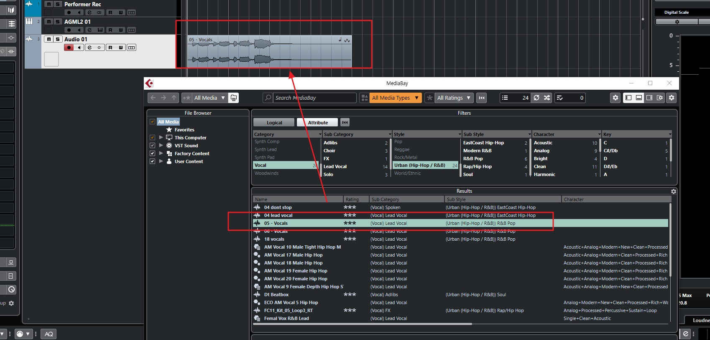Record enable the AGML2 01 track
Screen dimensions: 710x340
pos(69,30)
